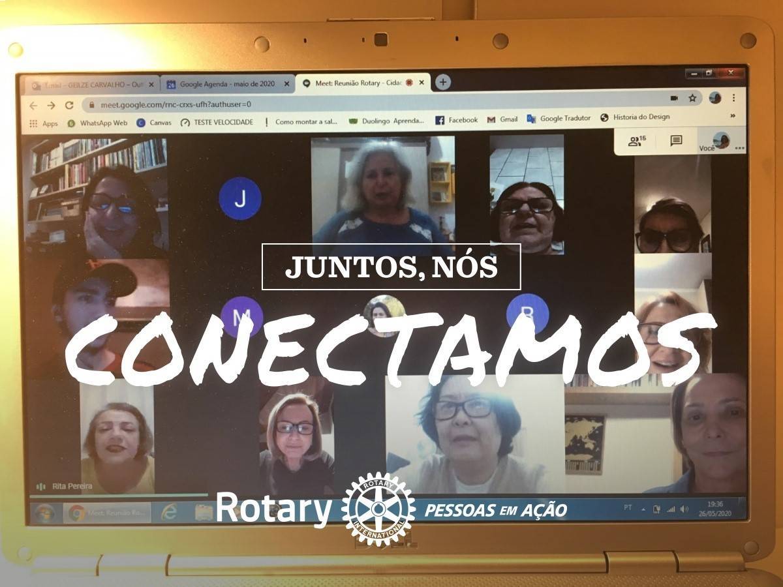Open options next to the Você thumbnail
The width and height of the screenshot is (783, 587).
(739, 148)
